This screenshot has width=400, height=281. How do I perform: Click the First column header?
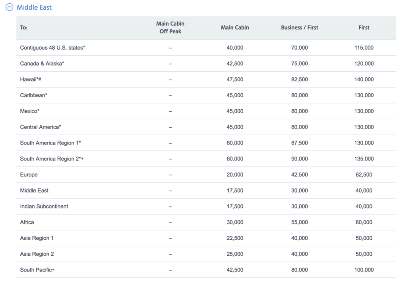pos(364,28)
